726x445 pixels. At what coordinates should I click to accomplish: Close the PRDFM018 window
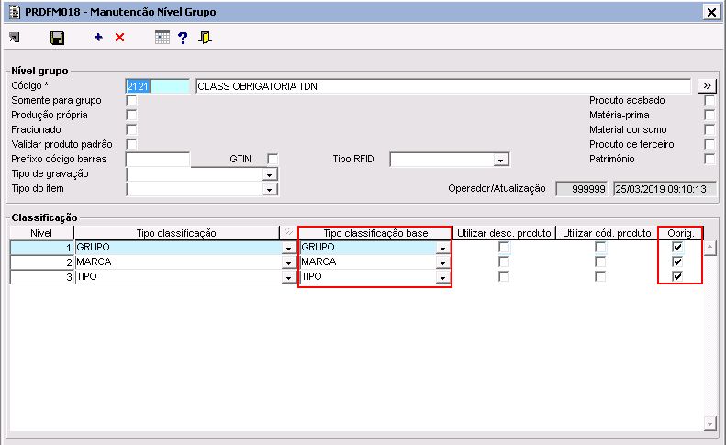[711, 12]
